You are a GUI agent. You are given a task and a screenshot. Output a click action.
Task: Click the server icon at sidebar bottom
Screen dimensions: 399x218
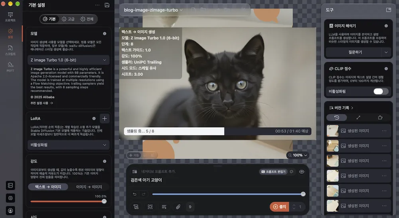[x=10, y=185]
